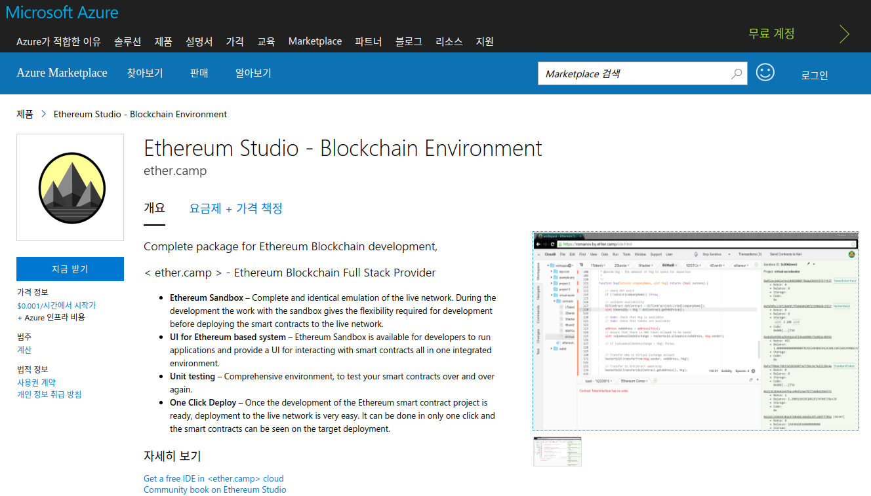Click the breadcrumb chevron after 제품

click(x=43, y=113)
